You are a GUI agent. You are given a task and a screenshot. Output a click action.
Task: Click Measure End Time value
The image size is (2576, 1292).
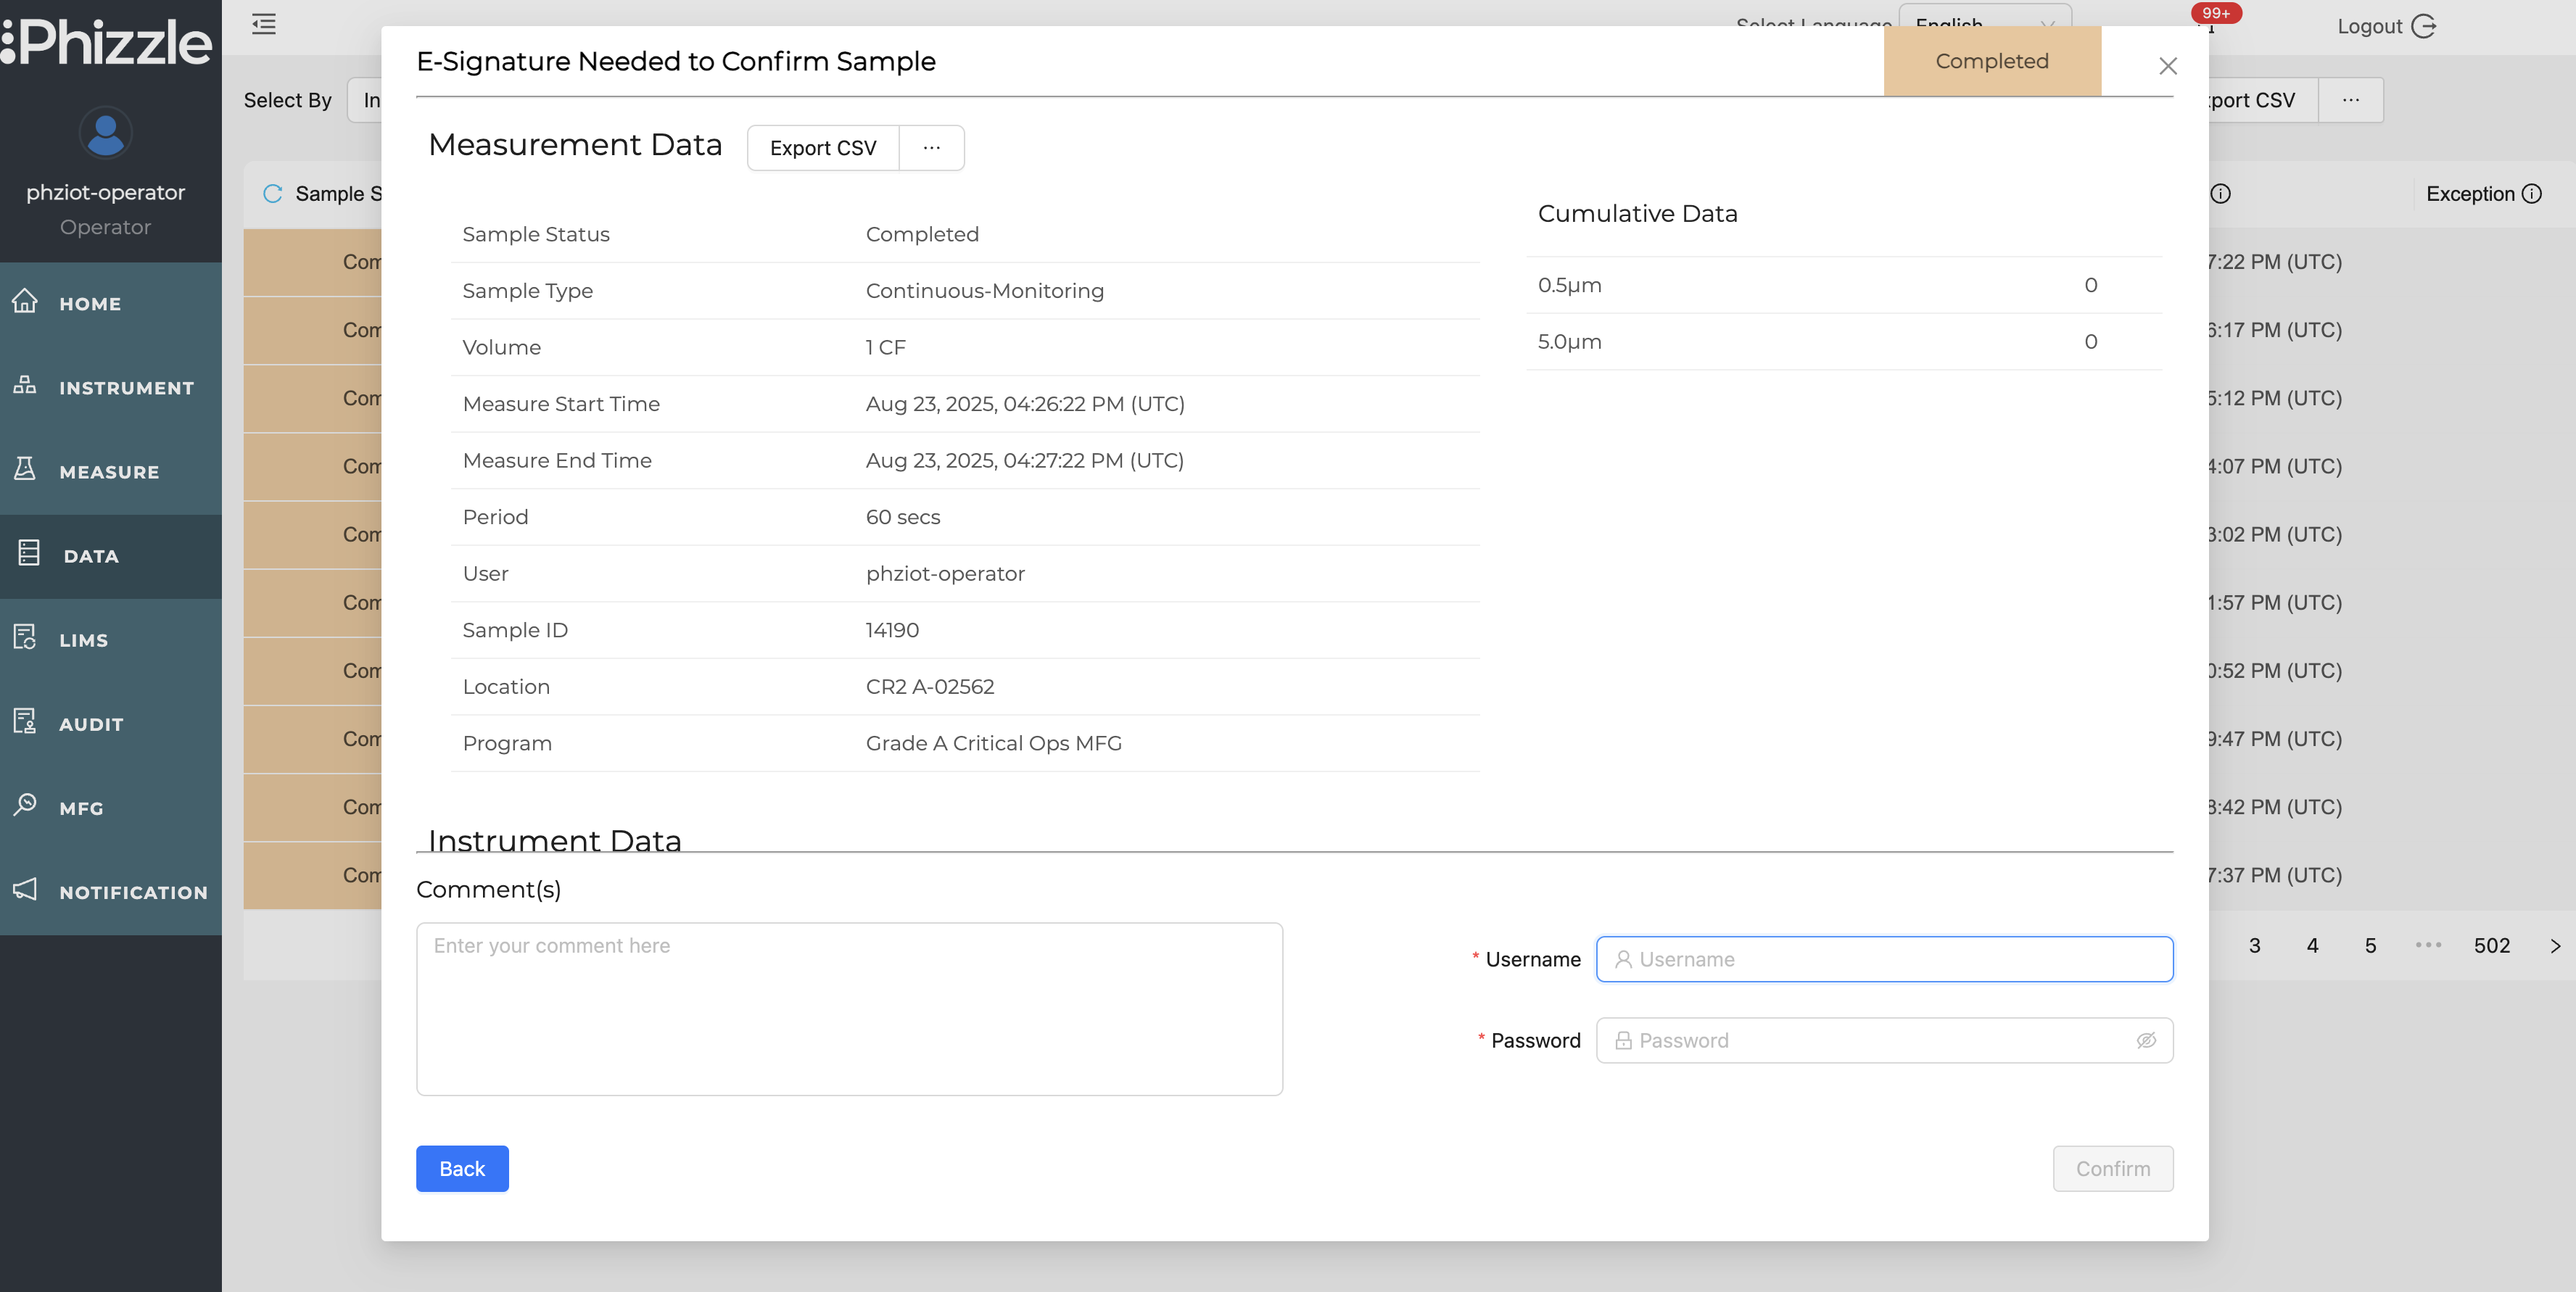[x=1024, y=460]
